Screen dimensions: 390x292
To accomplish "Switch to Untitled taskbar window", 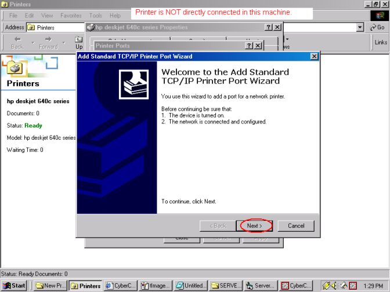I will click(x=191, y=286).
